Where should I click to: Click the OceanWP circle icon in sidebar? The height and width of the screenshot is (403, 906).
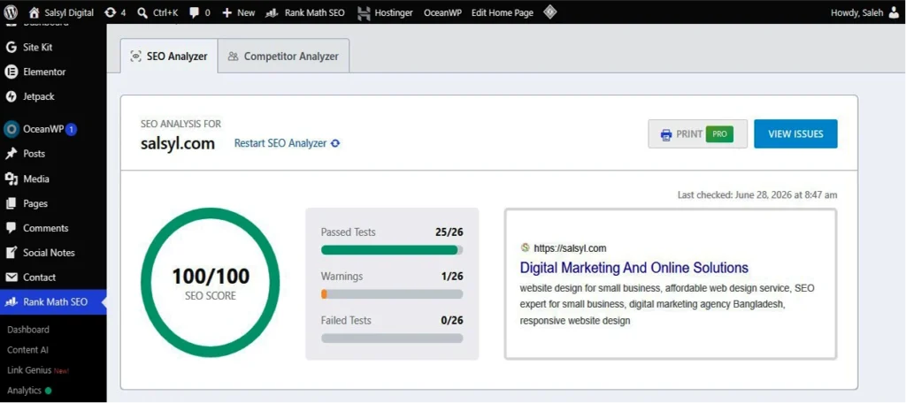coord(11,129)
